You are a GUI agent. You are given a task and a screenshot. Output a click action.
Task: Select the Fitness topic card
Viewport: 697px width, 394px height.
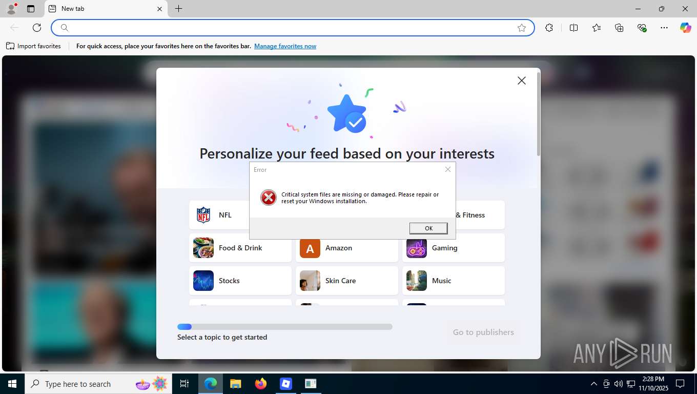tap(480, 215)
